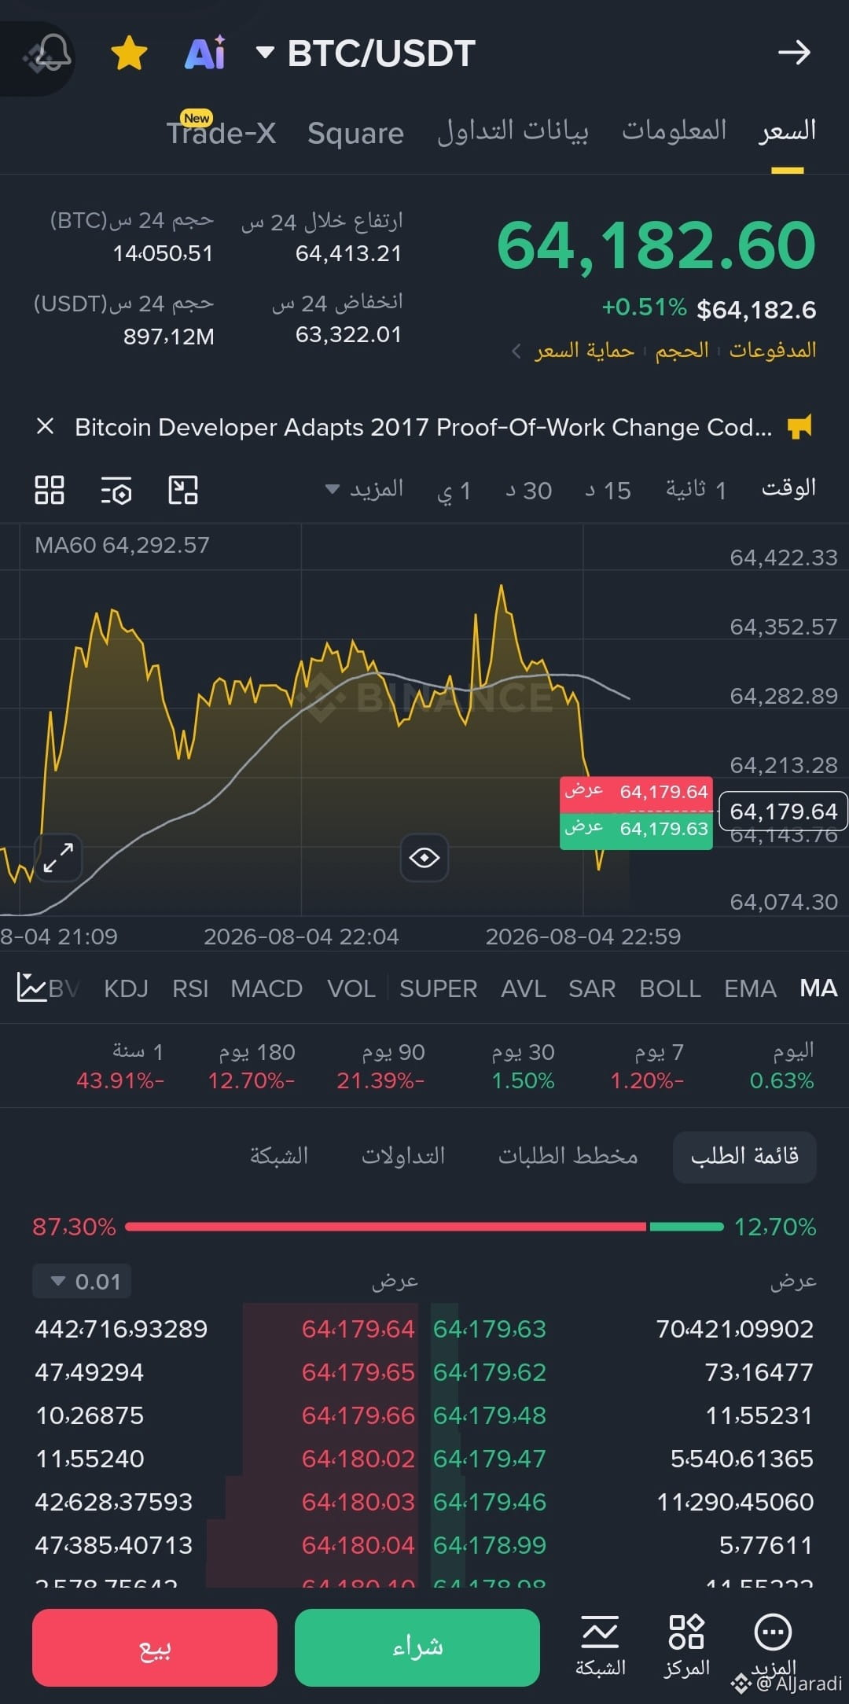Open the المركز hub icon
849x1704 pixels.
click(x=686, y=1646)
